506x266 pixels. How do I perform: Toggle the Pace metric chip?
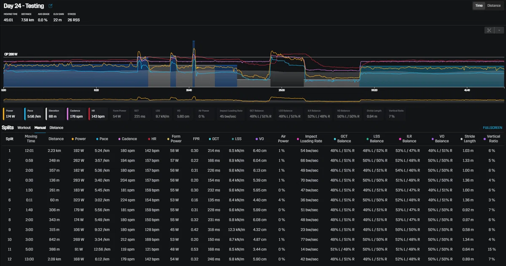click(34, 113)
